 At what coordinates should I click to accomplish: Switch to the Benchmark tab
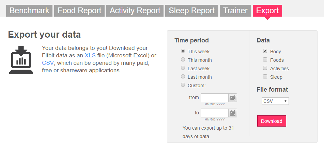pos(29,11)
